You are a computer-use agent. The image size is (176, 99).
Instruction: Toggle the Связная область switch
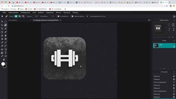72,16
